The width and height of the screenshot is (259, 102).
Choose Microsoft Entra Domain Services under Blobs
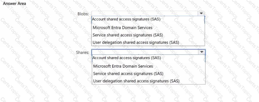tap(123, 28)
